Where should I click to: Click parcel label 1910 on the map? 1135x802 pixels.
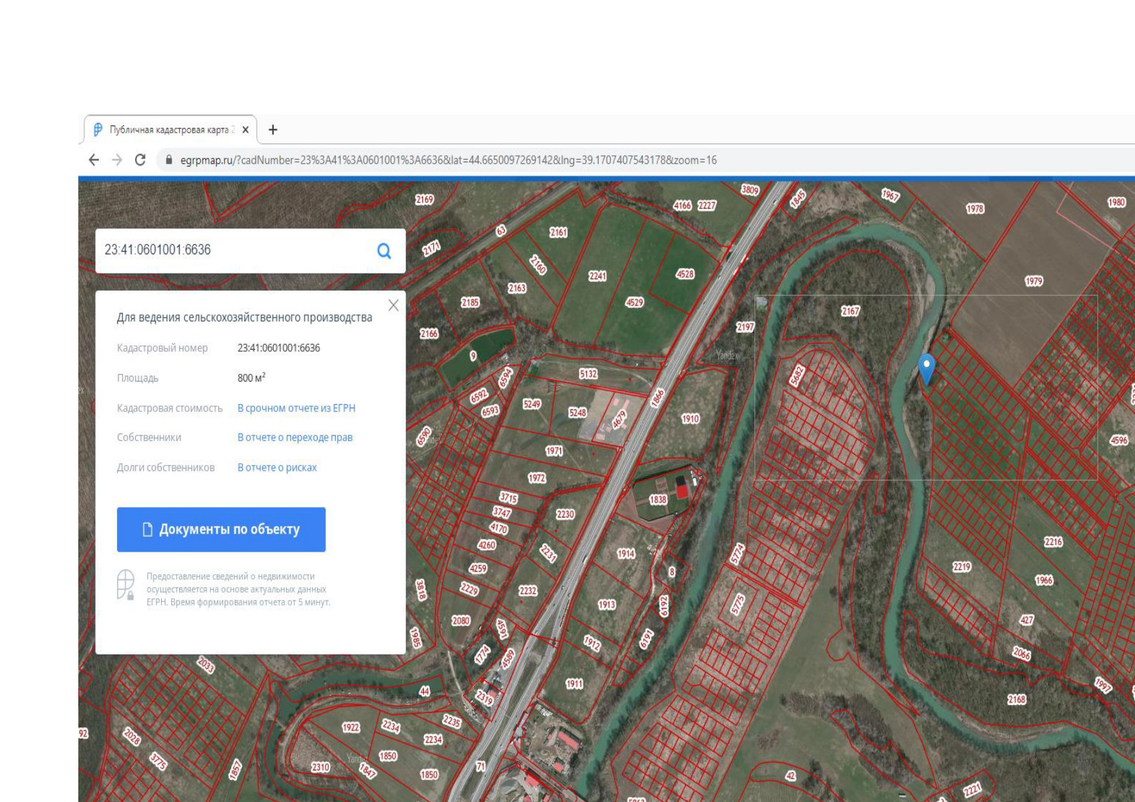(x=690, y=419)
